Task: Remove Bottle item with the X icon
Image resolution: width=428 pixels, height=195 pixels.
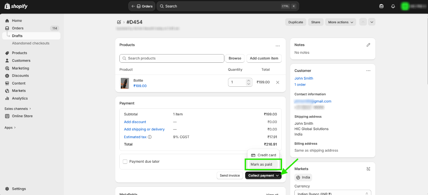Action: click(x=277, y=82)
